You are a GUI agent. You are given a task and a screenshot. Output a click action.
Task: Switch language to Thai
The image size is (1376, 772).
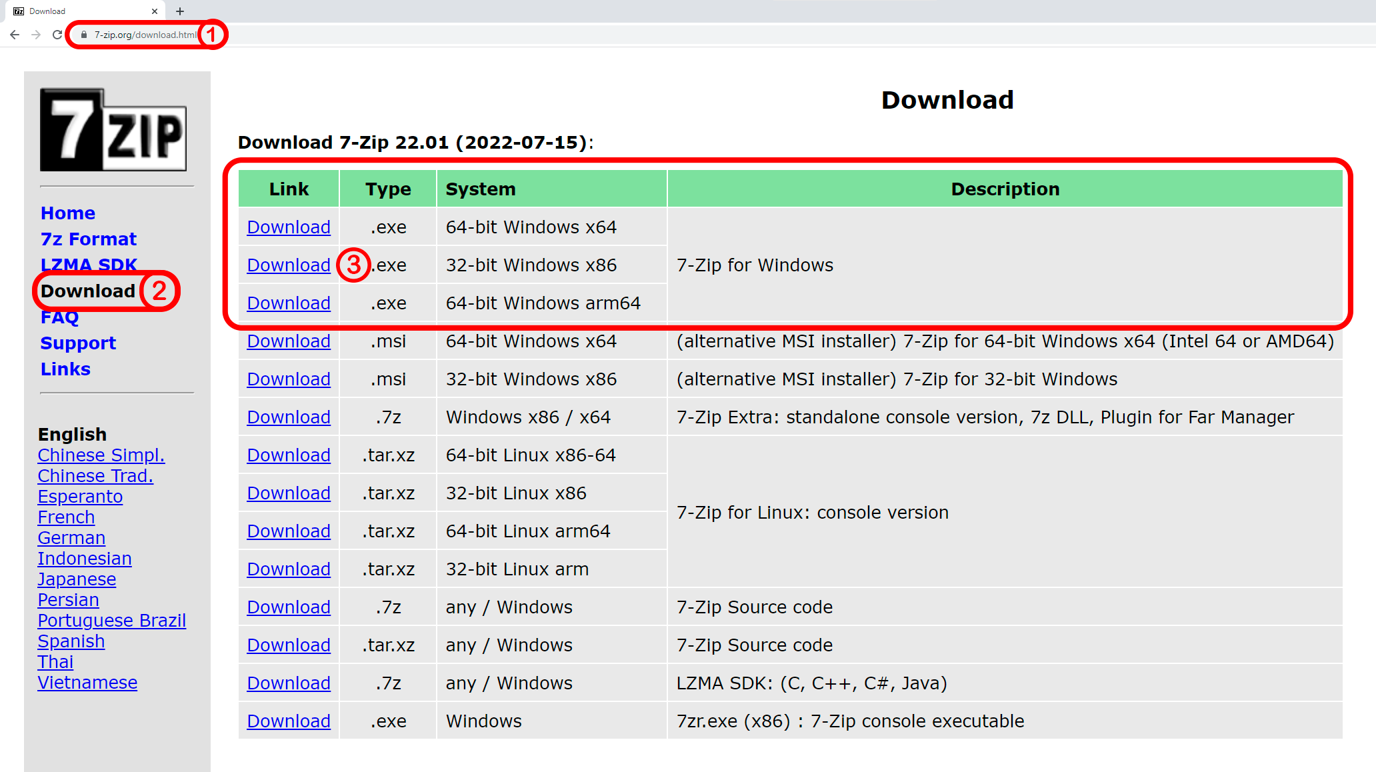point(55,662)
